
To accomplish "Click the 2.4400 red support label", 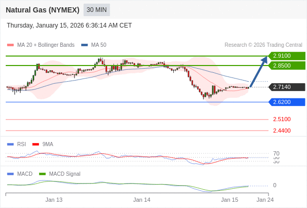I will point(282,131).
